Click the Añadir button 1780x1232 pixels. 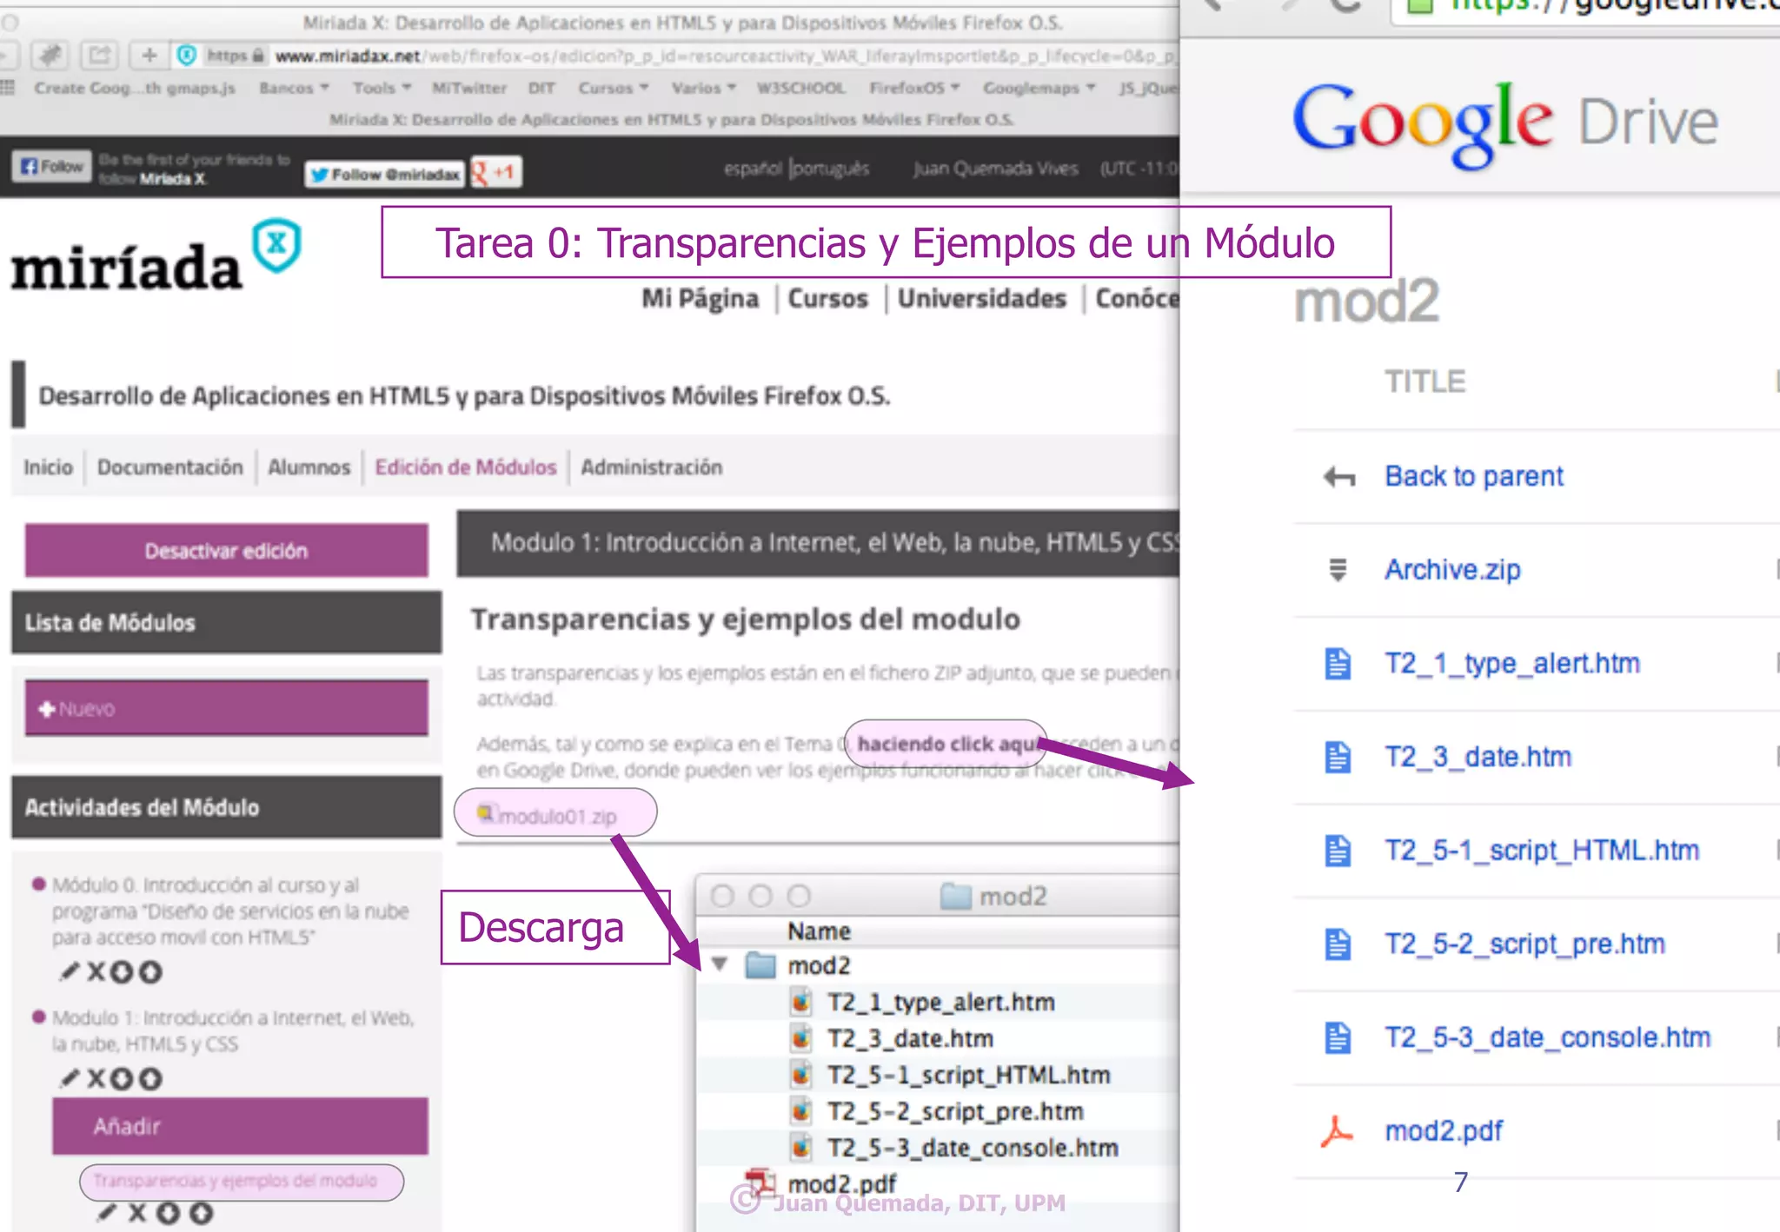240,1126
